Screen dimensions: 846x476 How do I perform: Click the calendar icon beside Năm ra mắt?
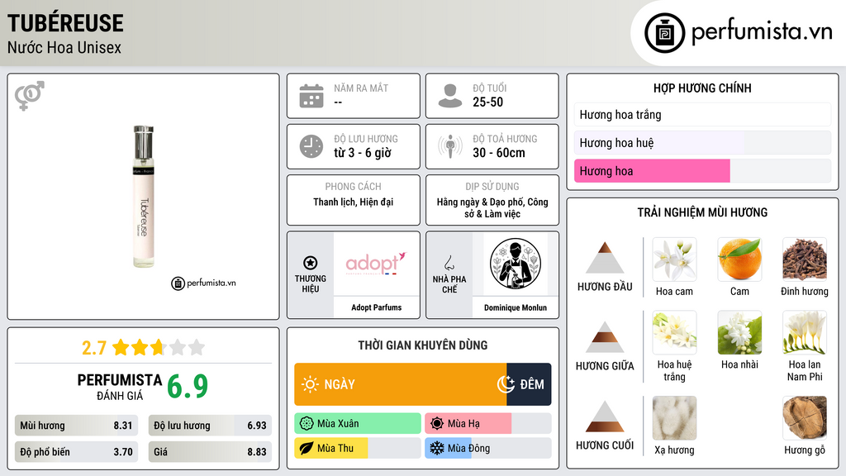click(x=311, y=96)
